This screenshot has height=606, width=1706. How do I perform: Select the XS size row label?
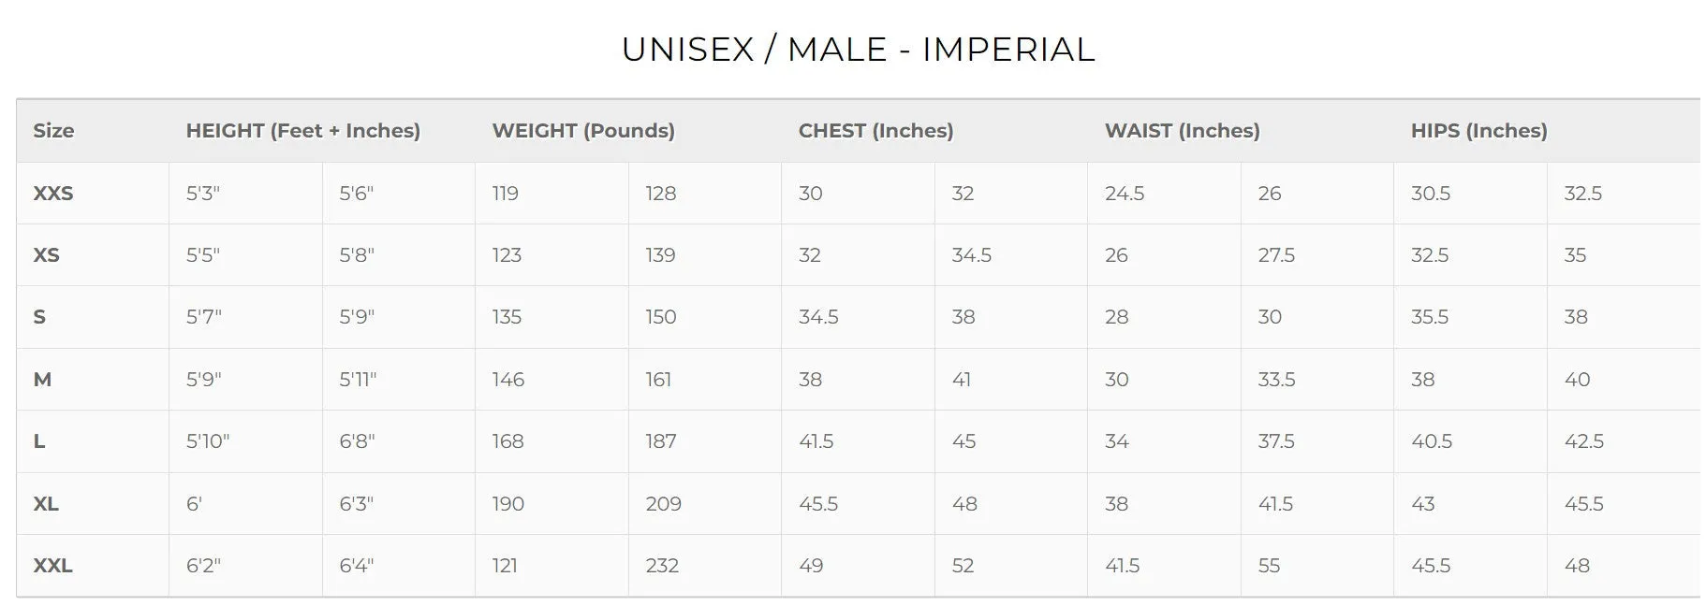[x=46, y=255]
